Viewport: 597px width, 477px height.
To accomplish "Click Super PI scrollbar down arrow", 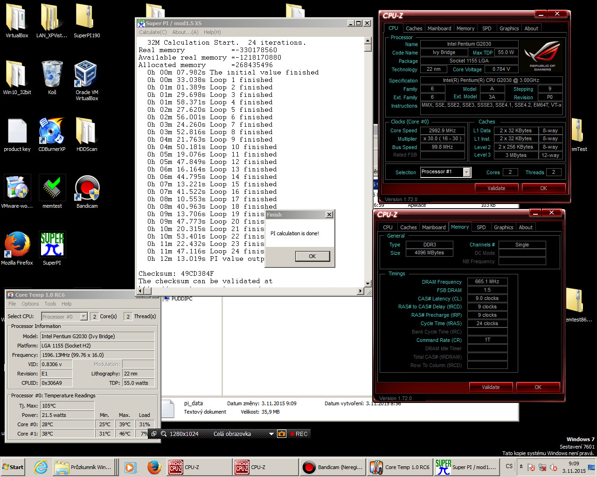I will click(368, 283).
